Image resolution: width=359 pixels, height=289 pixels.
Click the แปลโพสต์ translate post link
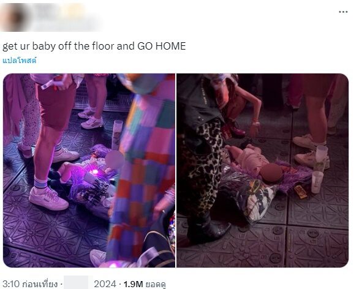tap(20, 61)
